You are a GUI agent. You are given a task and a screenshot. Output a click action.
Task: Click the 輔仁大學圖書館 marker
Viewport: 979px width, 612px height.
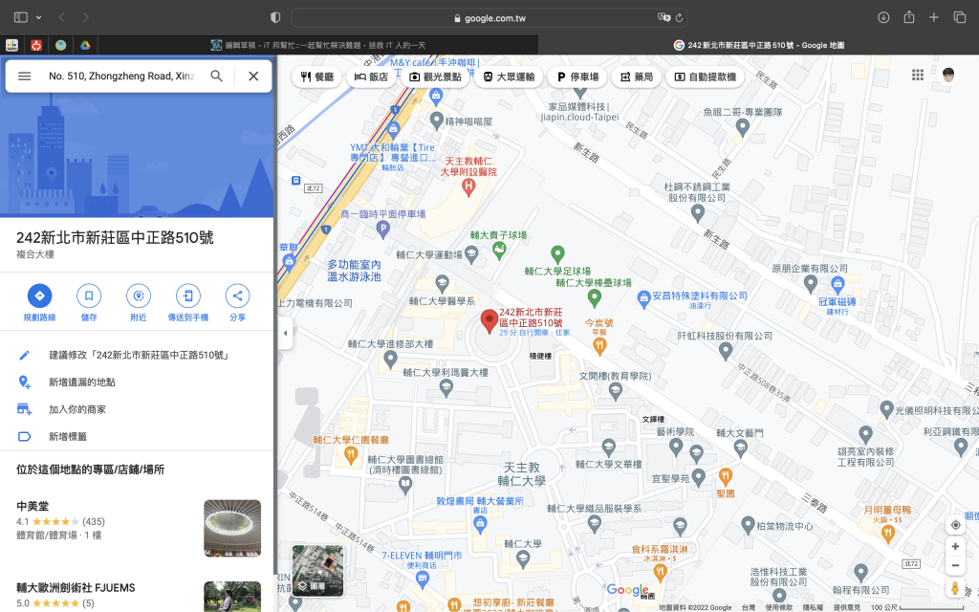coord(405,485)
